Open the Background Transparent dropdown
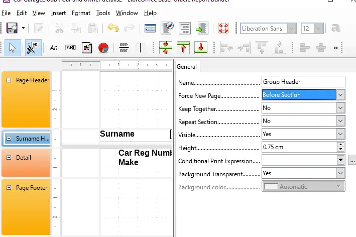 [x=340, y=173]
